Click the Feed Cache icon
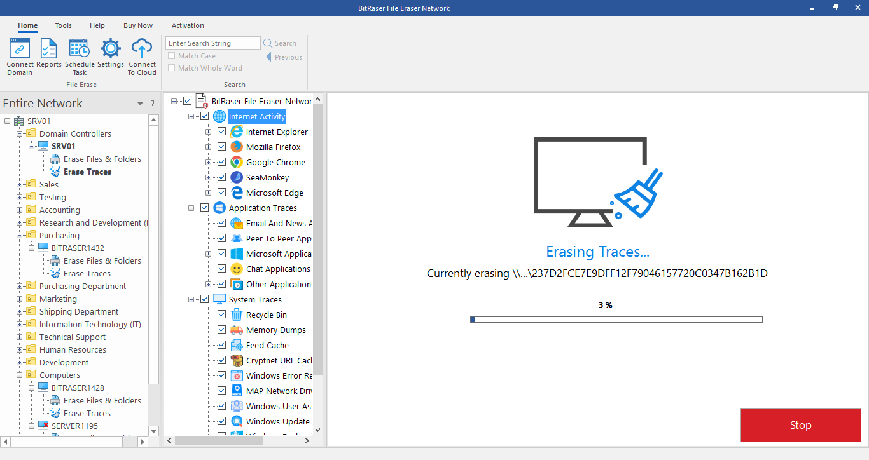Image resolution: width=869 pixels, height=460 pixels. click(x=237, y=345)
